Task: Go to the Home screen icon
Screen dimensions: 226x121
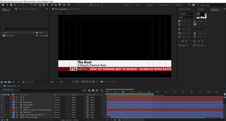Action: [x=3, y=5]
